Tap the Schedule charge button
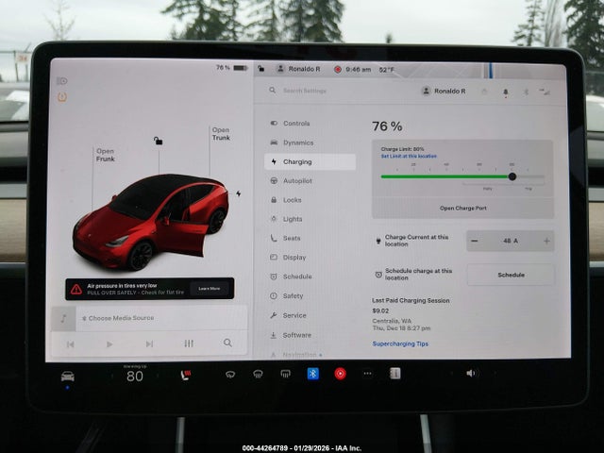 pos(511,275)
